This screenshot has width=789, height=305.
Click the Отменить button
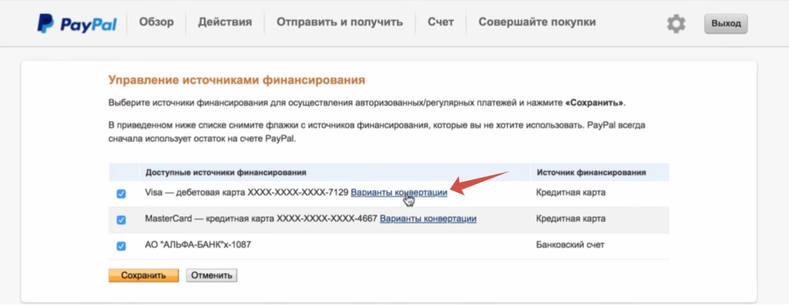(211, 275)
